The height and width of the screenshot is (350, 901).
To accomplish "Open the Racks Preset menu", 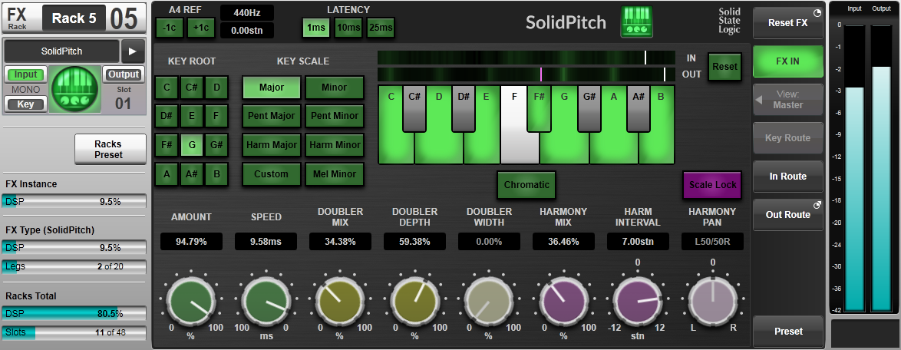I will (x=109, y=150).
